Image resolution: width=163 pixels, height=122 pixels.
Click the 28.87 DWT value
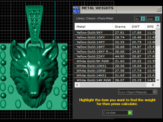[137, 56]
